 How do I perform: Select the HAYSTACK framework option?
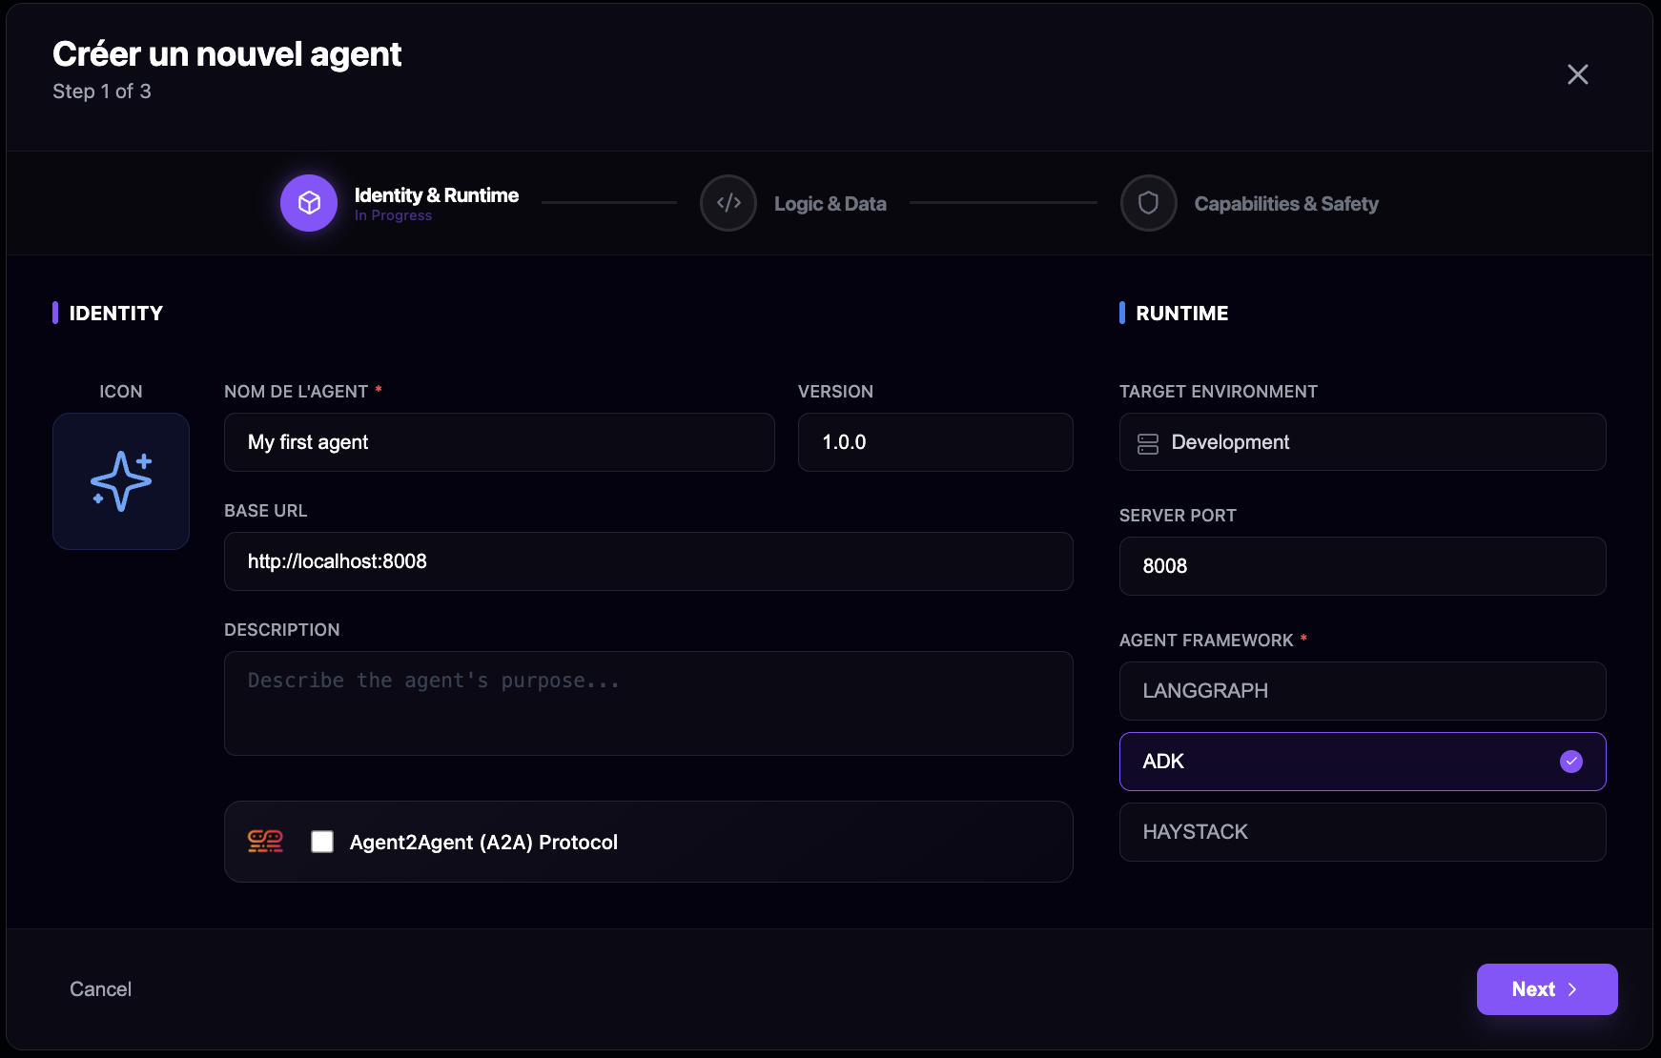tap(1362, 831)
